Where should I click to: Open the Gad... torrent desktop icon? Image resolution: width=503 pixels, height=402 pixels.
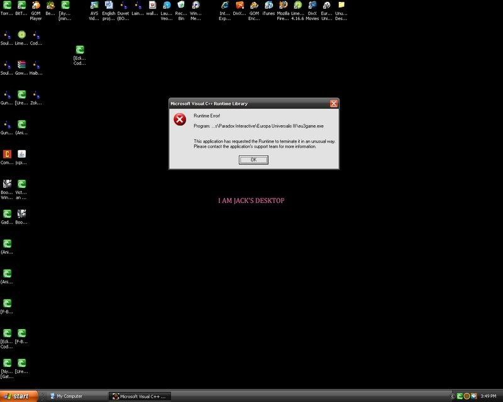7,217
